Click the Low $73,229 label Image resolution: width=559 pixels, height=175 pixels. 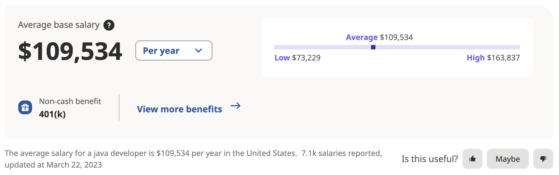[297, 58]
